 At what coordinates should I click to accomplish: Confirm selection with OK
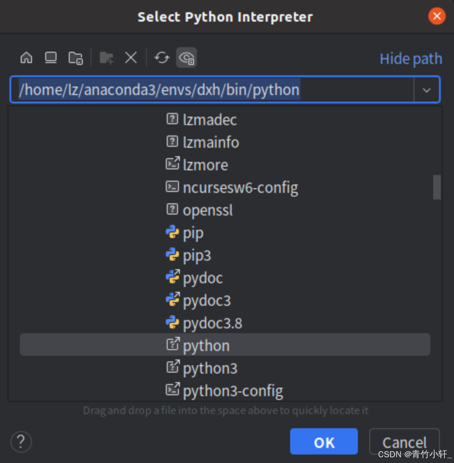[324, 441]
